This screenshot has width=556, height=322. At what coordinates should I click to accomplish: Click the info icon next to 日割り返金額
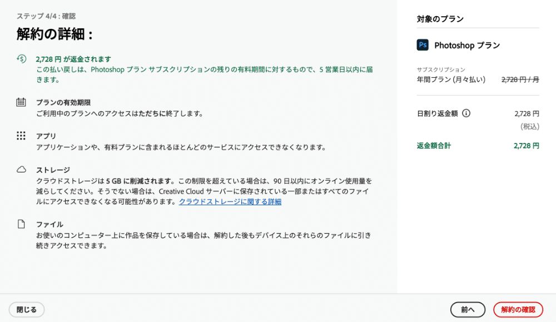(466, 113)
